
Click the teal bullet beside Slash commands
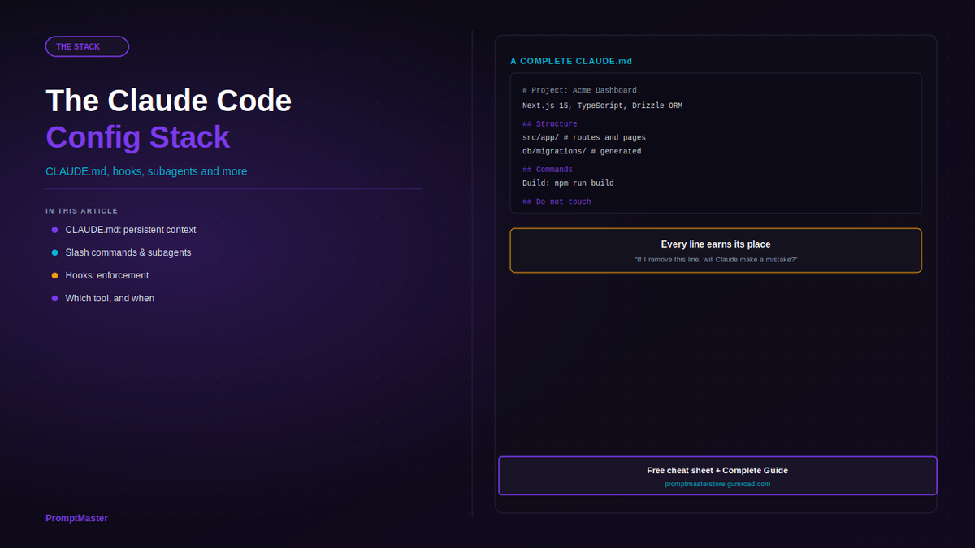pyautogui.click(x=55, y=252)
